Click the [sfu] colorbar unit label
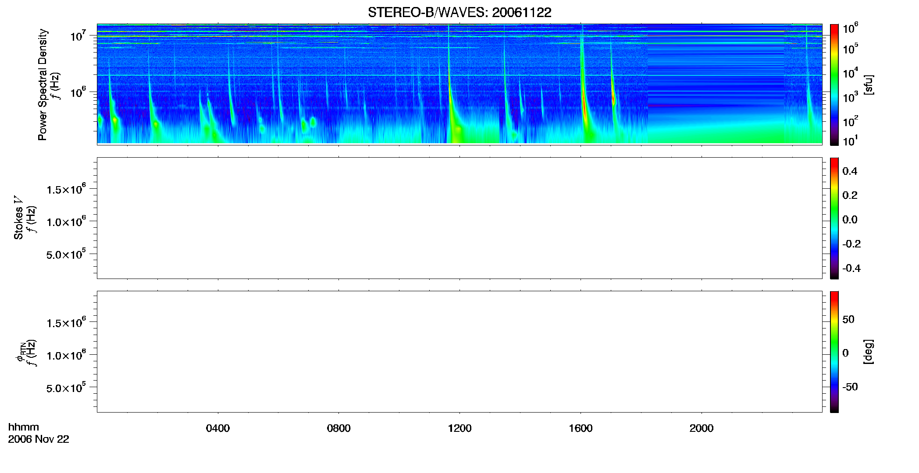Image resolution: width=919 pixels, height=473 pixels. pos(869,85)
